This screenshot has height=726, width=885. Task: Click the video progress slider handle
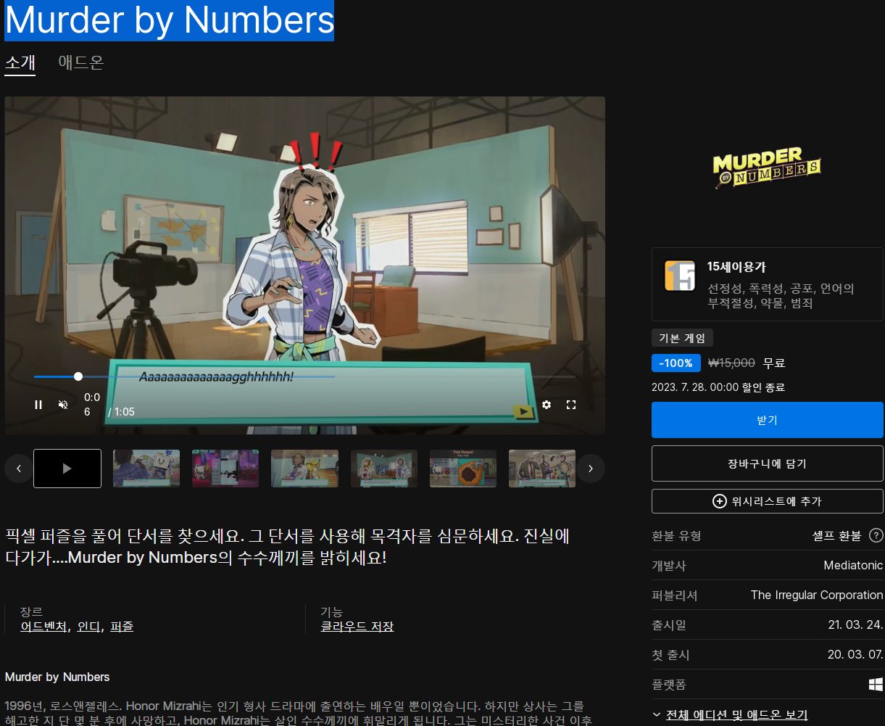(78, 376)
